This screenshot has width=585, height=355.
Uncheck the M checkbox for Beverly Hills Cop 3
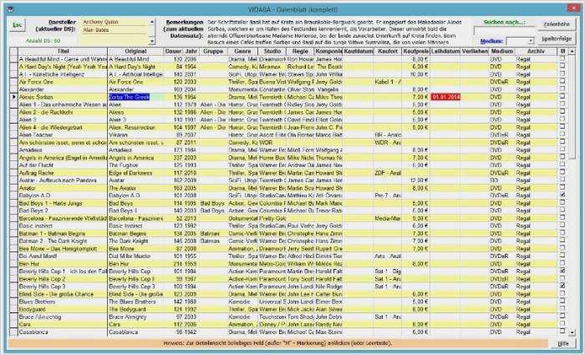[562, 287]
